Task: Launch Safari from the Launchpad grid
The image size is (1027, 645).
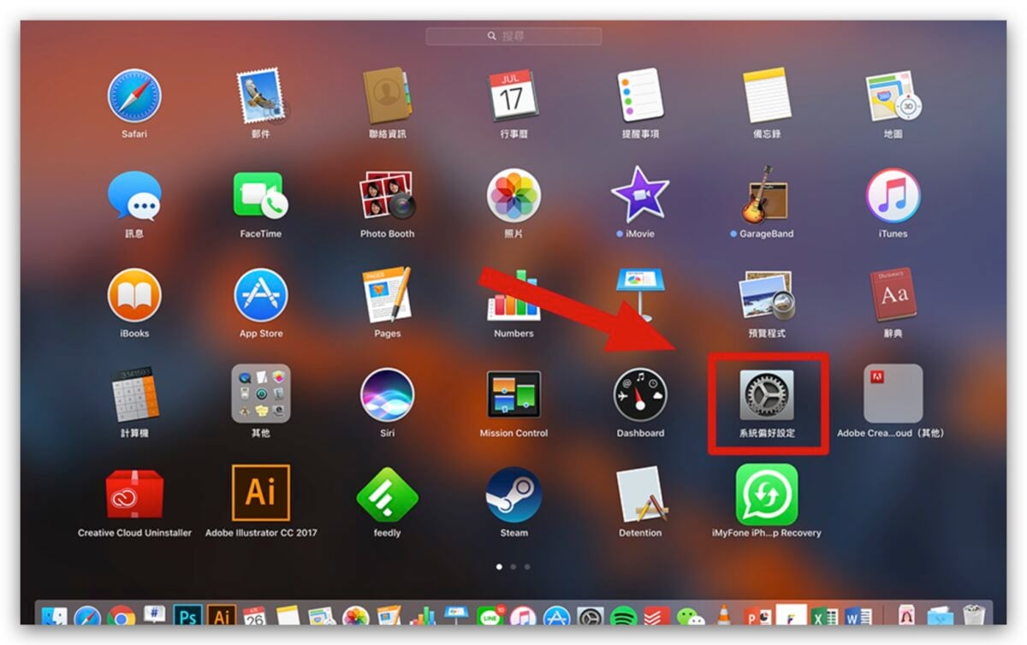Action: (x=134, y=96)
